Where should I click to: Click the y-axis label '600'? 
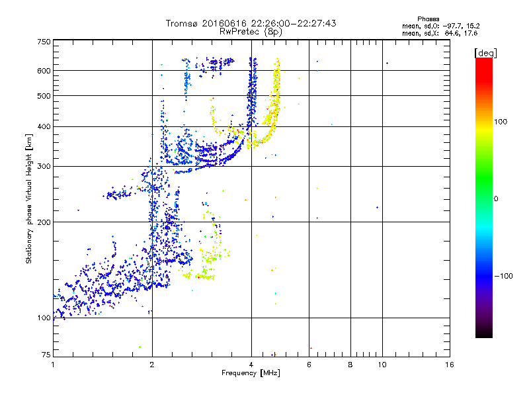44,71
